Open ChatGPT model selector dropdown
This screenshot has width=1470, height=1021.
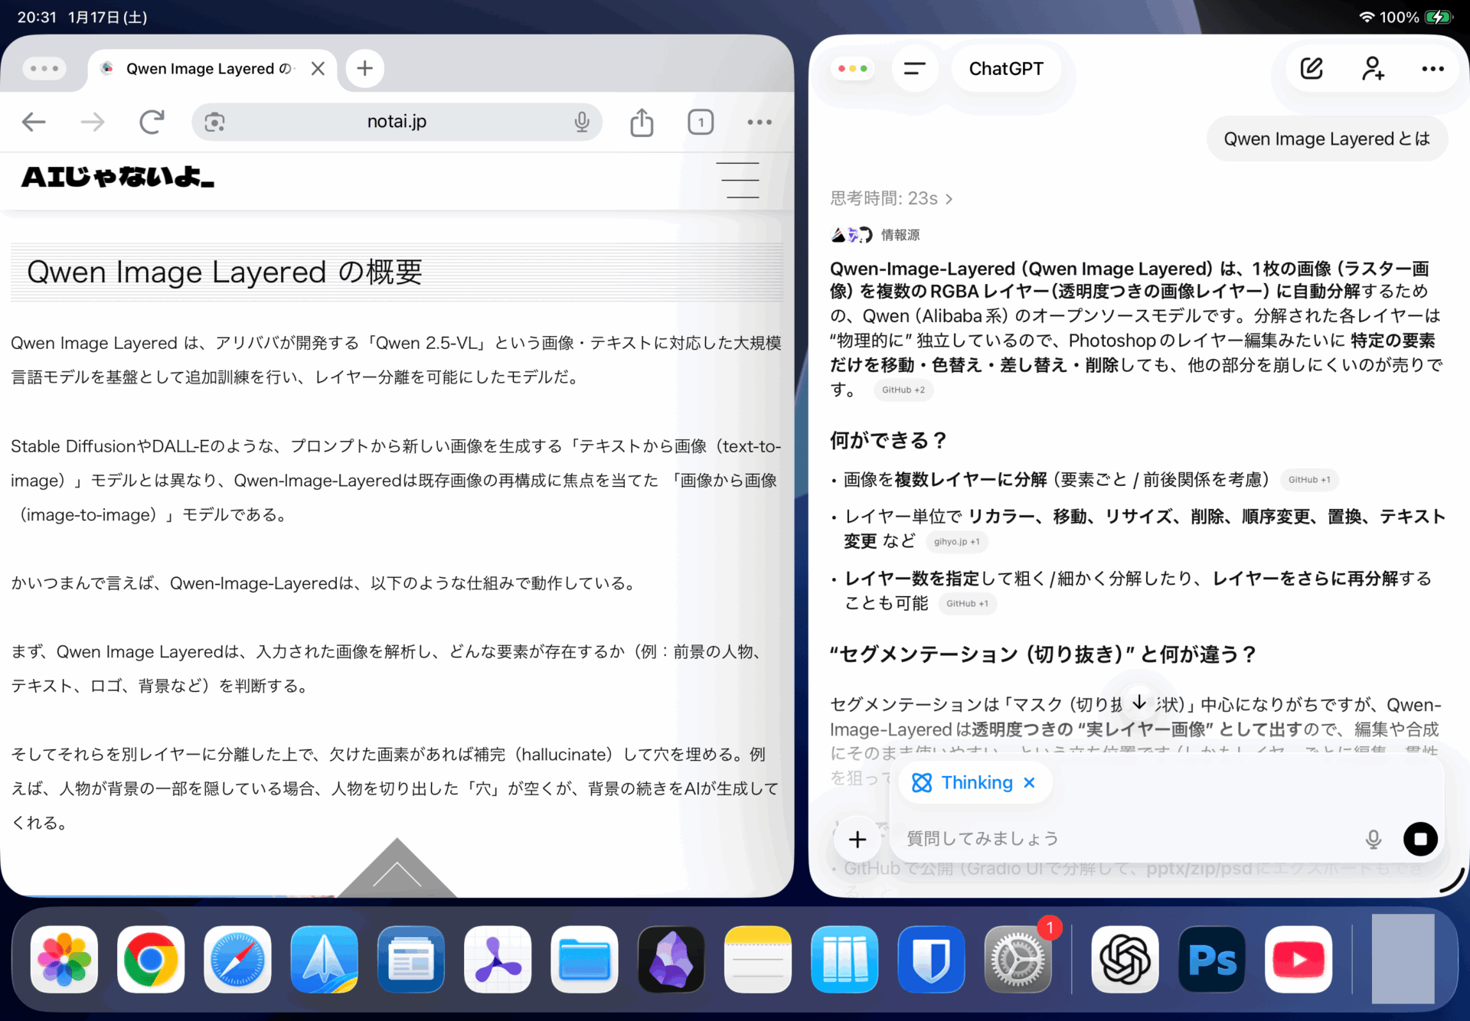pos(1005,69)
